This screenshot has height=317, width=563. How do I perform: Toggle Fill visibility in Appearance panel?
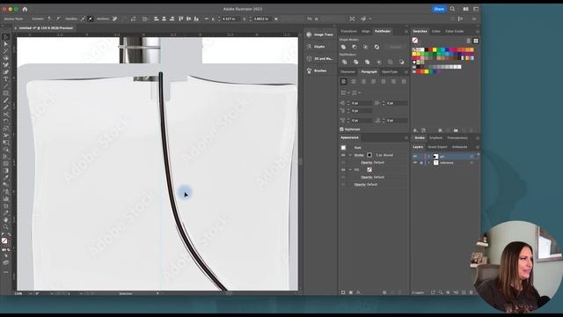click(x=343, y=170)
